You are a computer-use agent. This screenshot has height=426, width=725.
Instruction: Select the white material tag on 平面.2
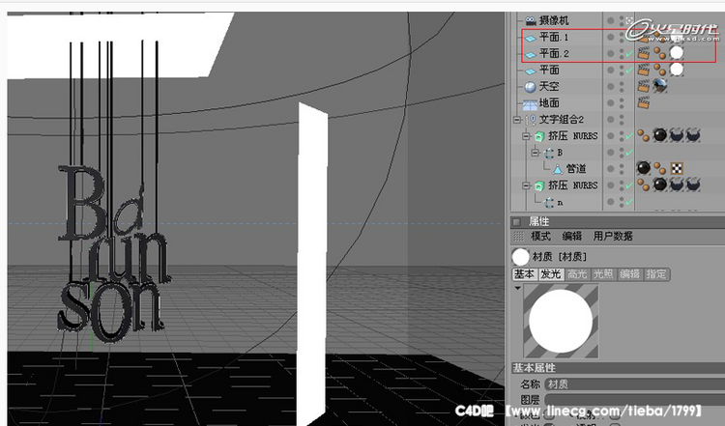tap(677, 53)
